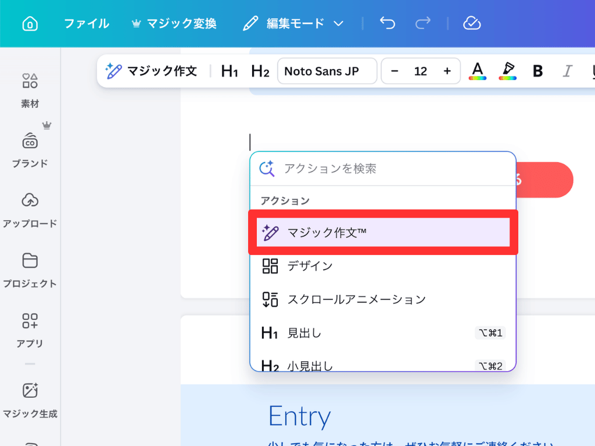The height and width of the screenshot is (446, 595).
Task: Click the Entry heading link
Action: pyautogui.click(x=299, y=416)
